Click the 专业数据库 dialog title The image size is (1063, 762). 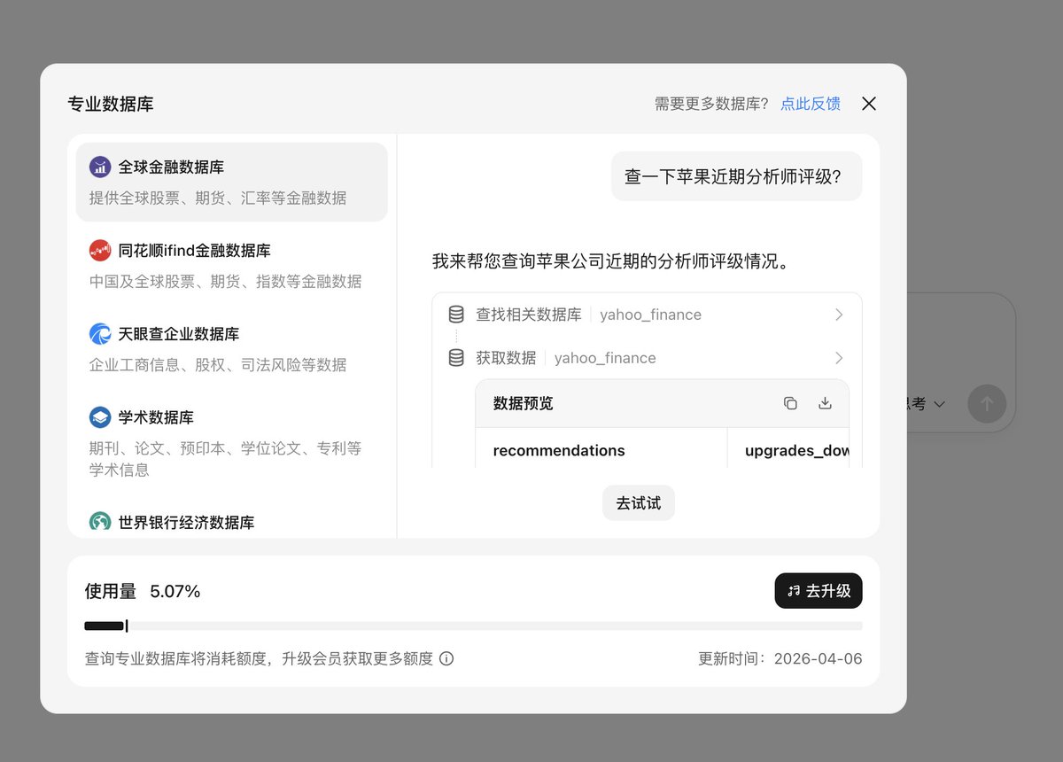click(111, 104)
